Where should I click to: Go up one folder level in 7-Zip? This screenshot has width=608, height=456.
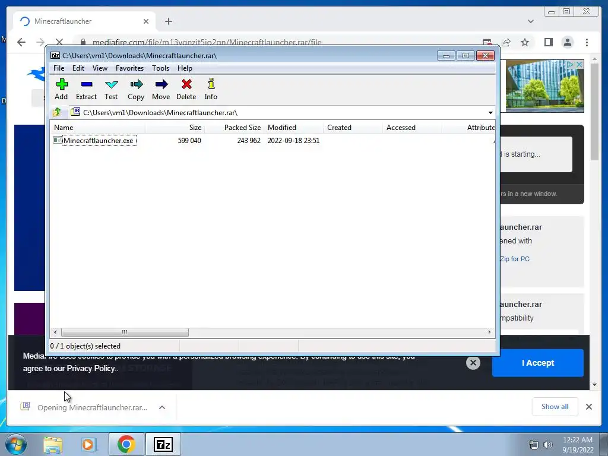57,112
